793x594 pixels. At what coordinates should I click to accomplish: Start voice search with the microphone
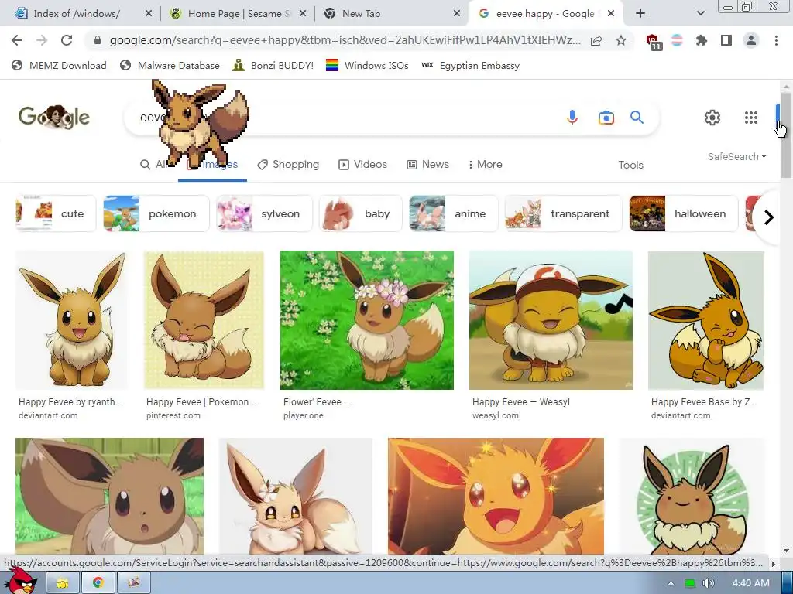(x=572, y=118)
